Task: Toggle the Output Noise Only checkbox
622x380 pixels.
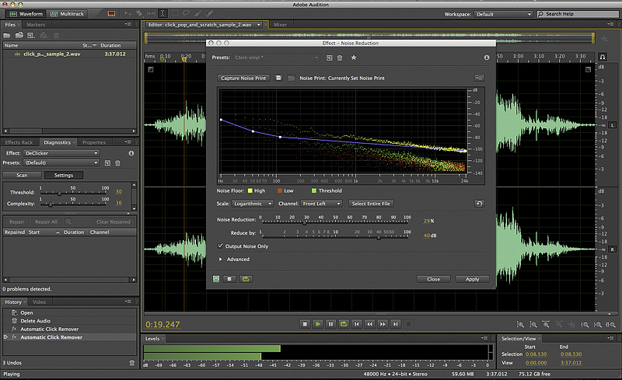Action: click(x=221, y=246)
